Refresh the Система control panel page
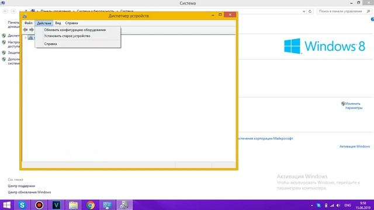The width and height of the screenshot is (374, 210). 310,12
